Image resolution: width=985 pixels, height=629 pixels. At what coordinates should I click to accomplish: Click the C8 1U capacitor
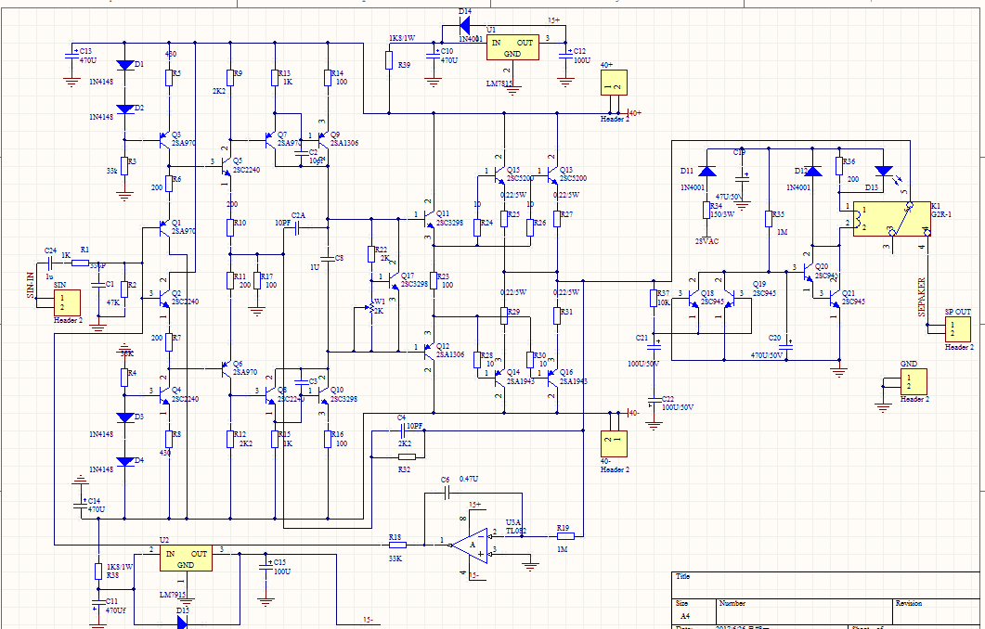pyautogui.click(x=328, y=258)
